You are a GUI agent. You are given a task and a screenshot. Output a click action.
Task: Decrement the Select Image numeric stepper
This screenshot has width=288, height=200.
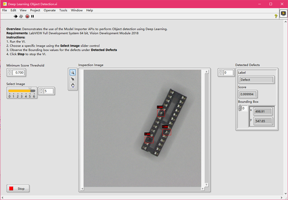pyautogui.click(x=41, y=92)
